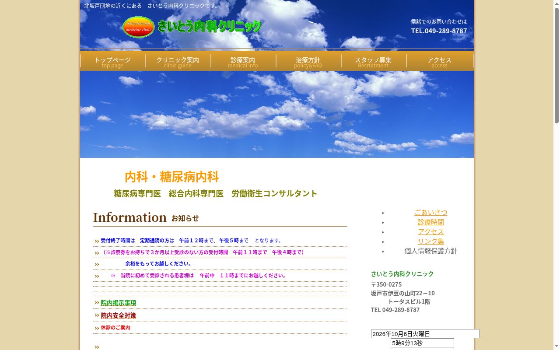Click the 内科・糖尿病内科 orange heading
The height and width of the screenshot is (350, 560).
click(x=171, y=177)
